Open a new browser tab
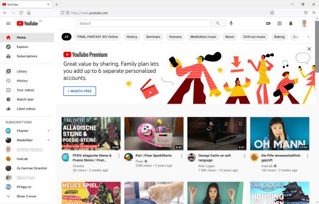319x204 pixels. pyautogui.click(x=57, y=4)
